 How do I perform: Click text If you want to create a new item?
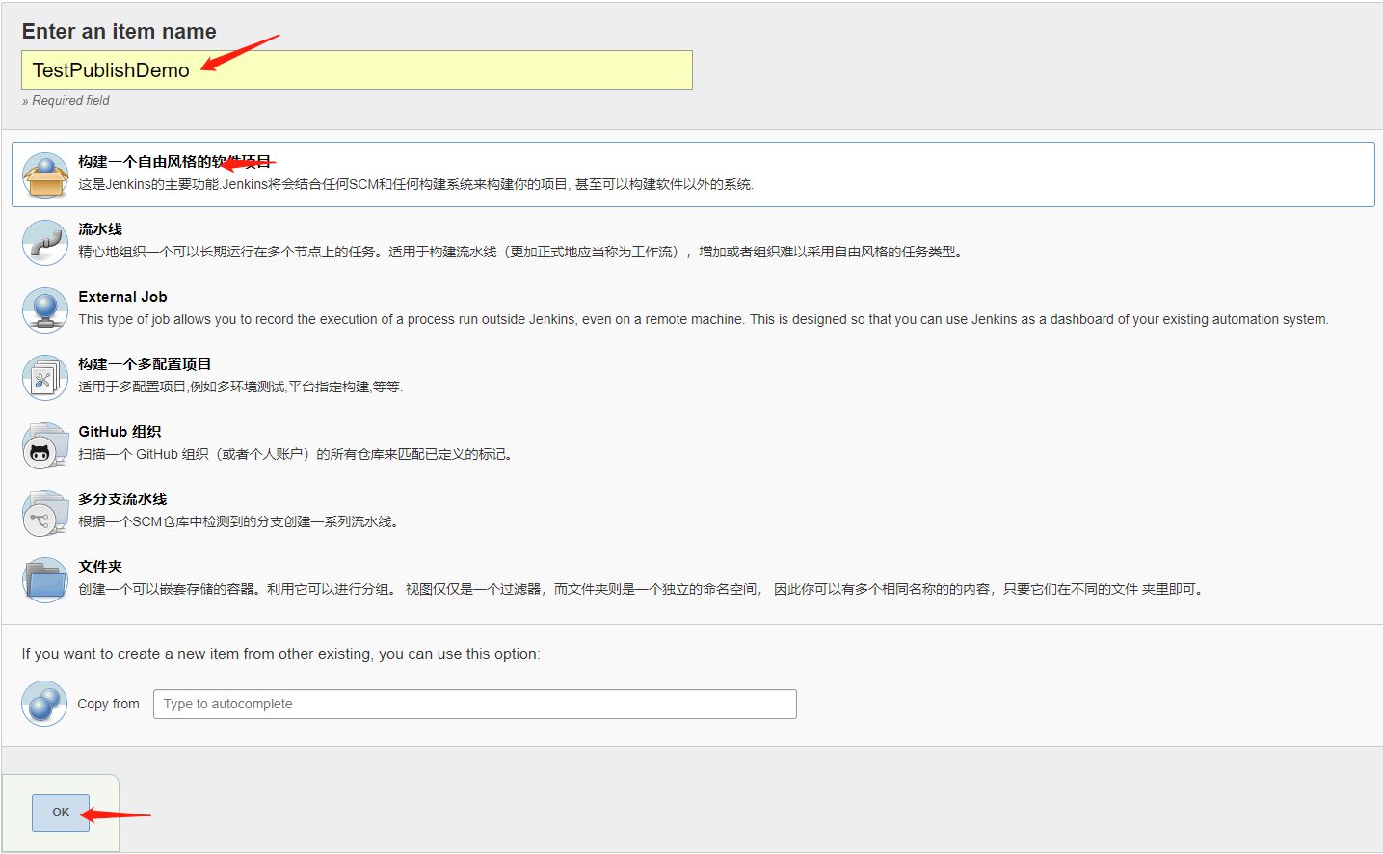click(x=280, y=654)
